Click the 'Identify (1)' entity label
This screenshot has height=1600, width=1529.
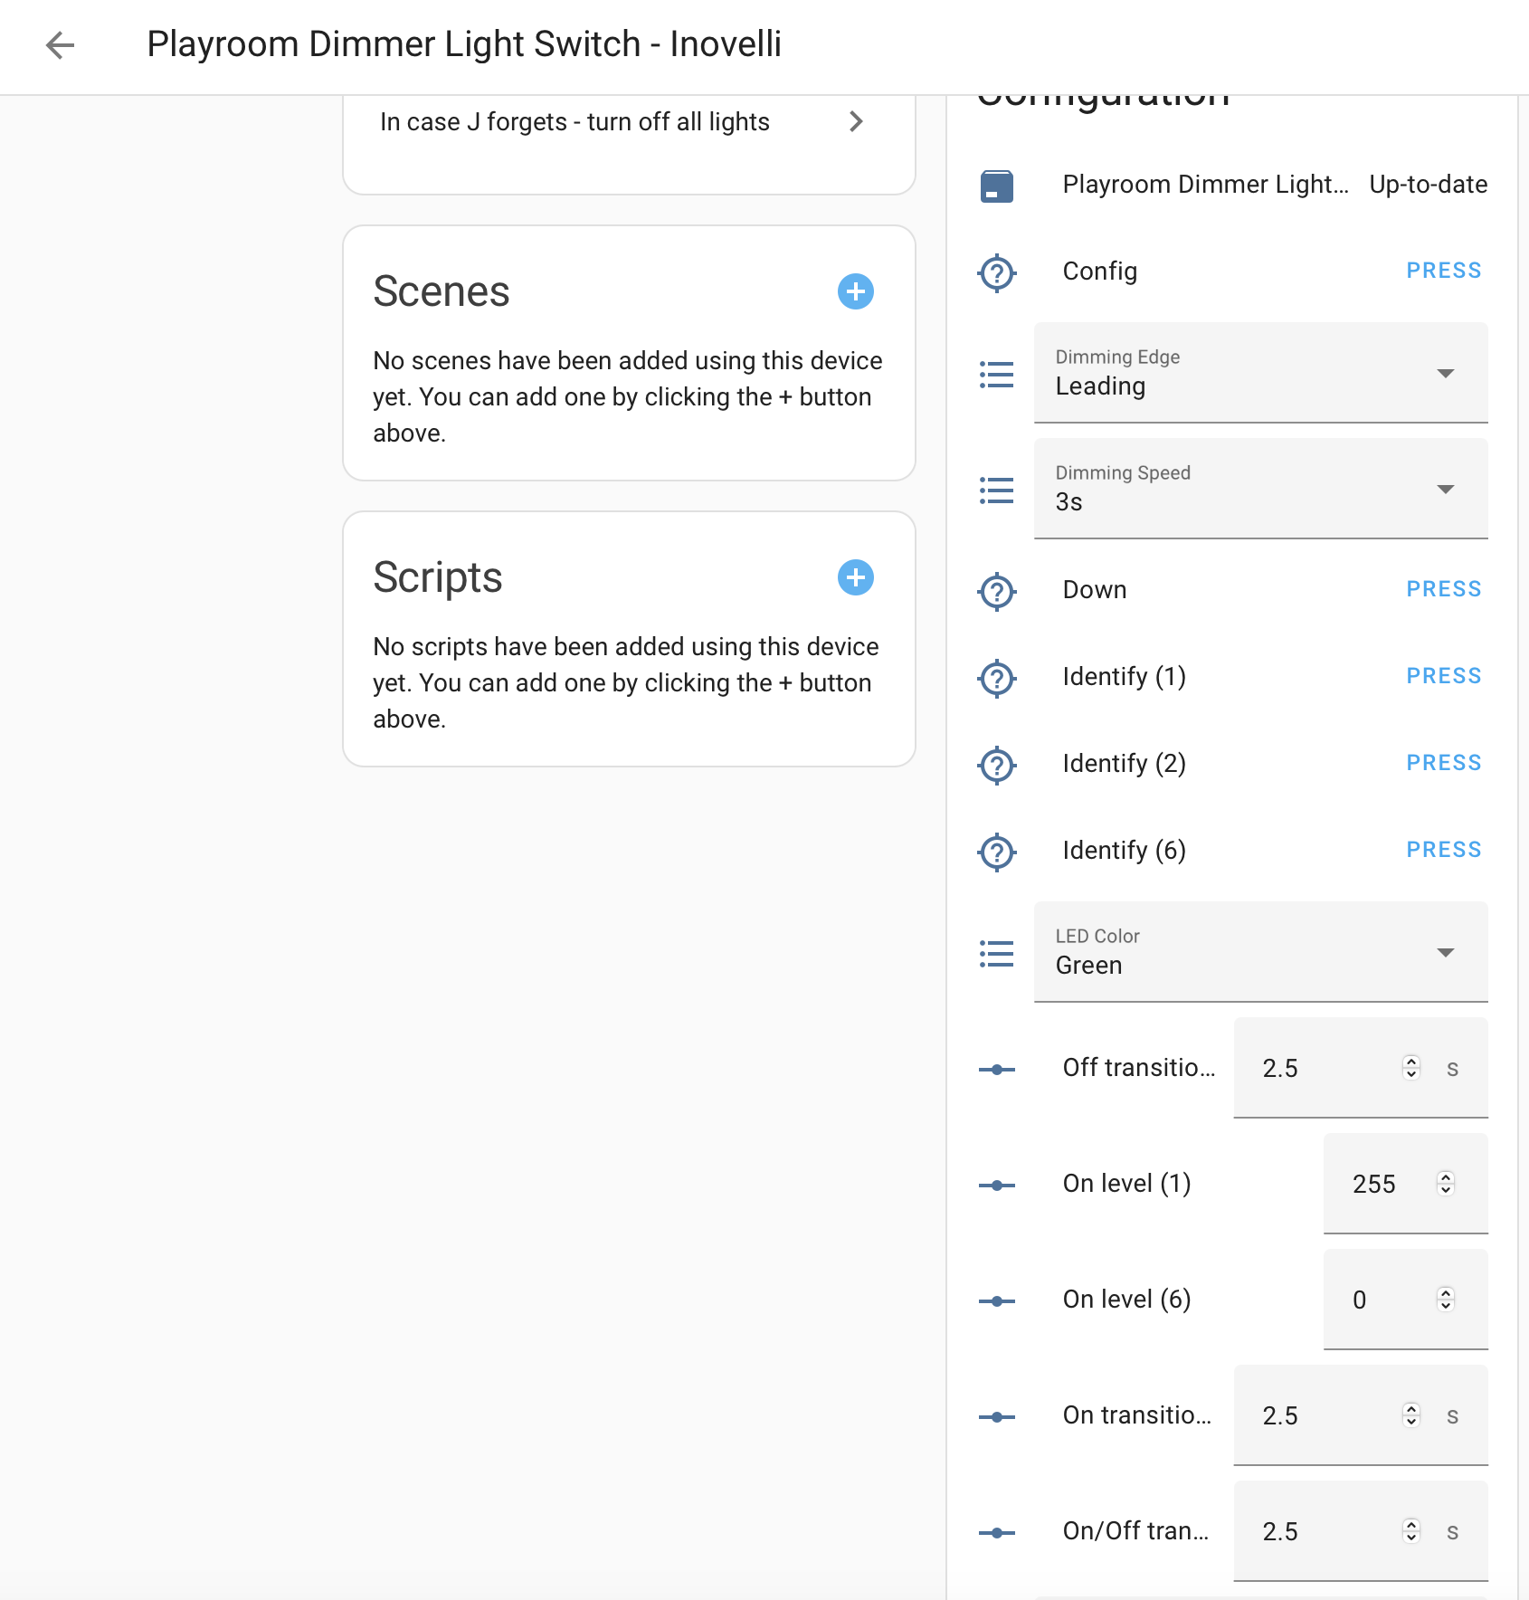pyautogui.click(x=1124, y=677)
